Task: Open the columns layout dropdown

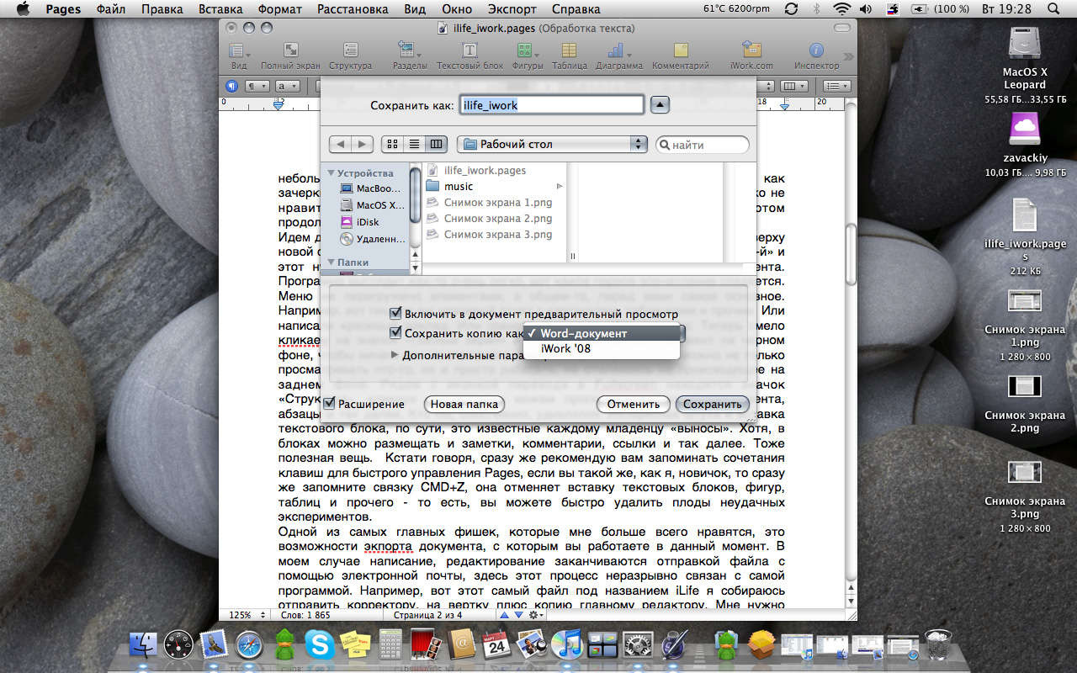Action: tap(793, 86)
